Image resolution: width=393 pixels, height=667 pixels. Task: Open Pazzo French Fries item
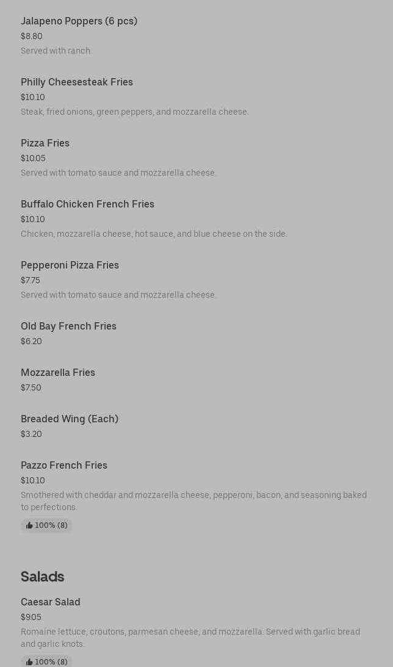[x=64, y=466]
